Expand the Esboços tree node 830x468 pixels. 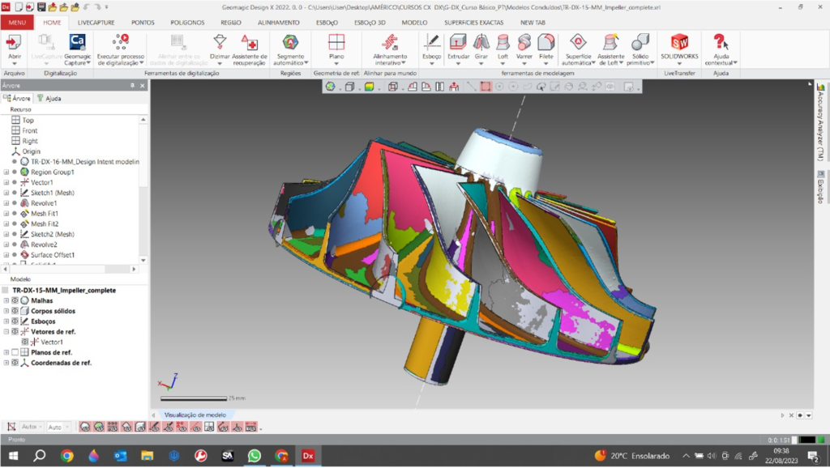pyautogui.click(x=6, y=321)
